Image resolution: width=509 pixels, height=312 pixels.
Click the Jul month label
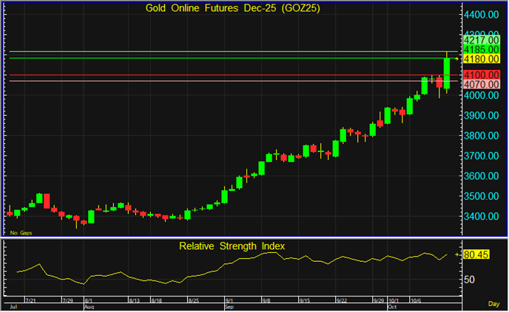coord(13,307)
